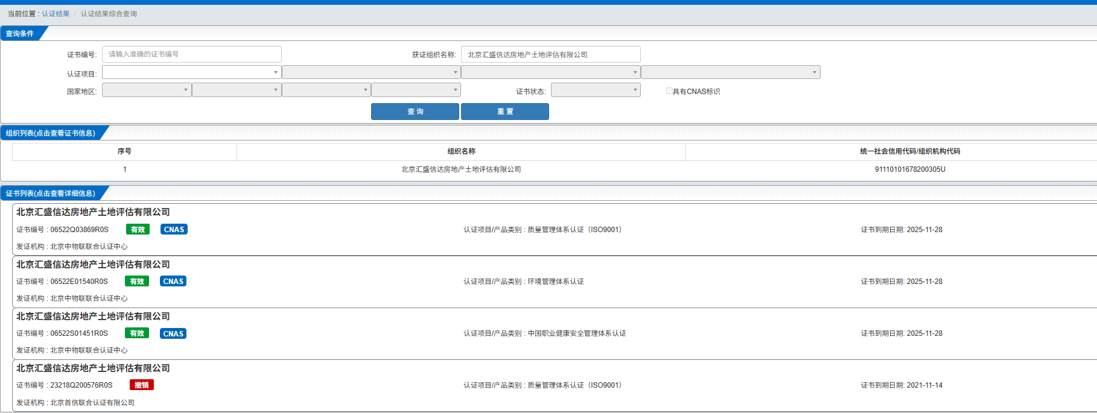Select organization row 北京汇盛信达房地产土地评估有限公司 in 组织列表

tap(461, 169)
